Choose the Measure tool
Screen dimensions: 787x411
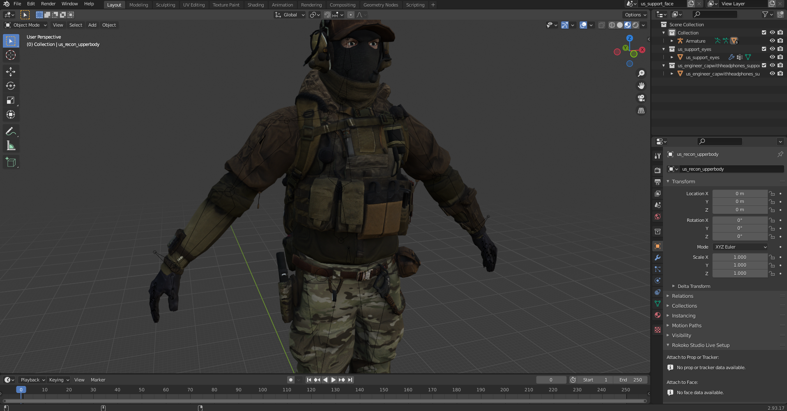click(11, 146)
